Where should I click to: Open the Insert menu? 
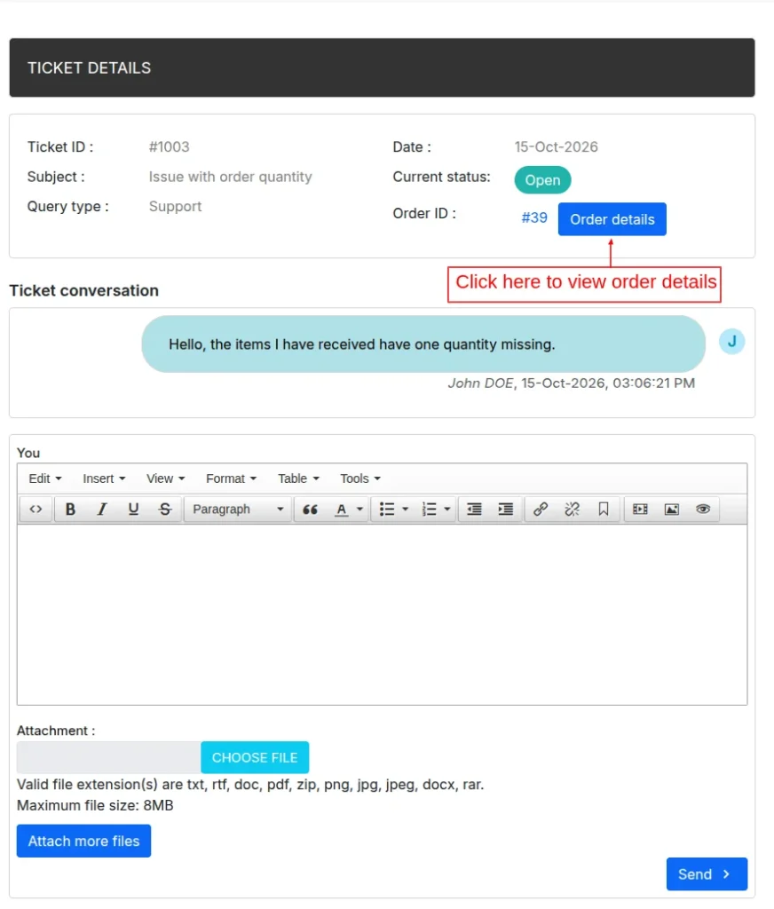(104, 478)
